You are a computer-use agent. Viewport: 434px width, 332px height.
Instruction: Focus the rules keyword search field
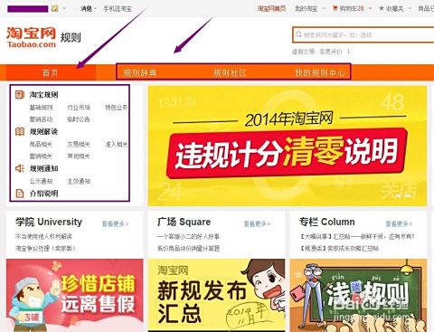[363, 35]
